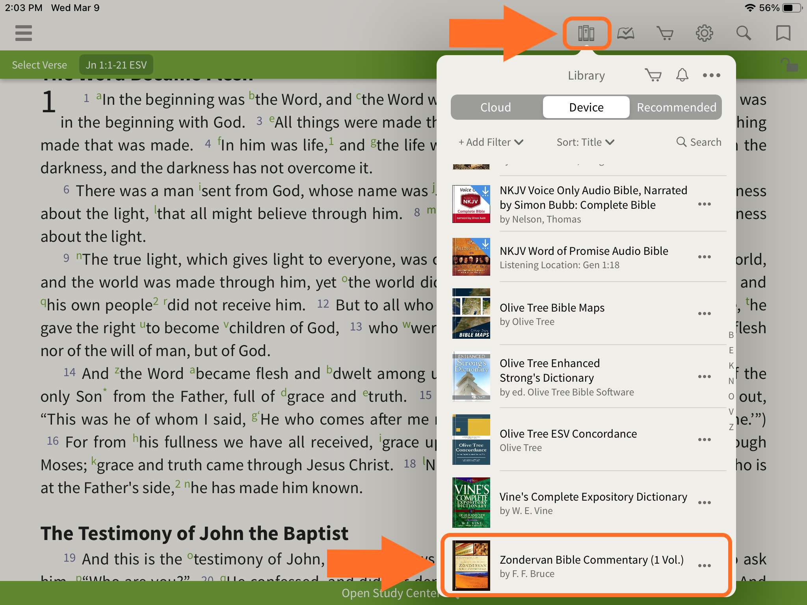Switch to the Recommended tab
The image size is (807, 605).
(676, 107)
